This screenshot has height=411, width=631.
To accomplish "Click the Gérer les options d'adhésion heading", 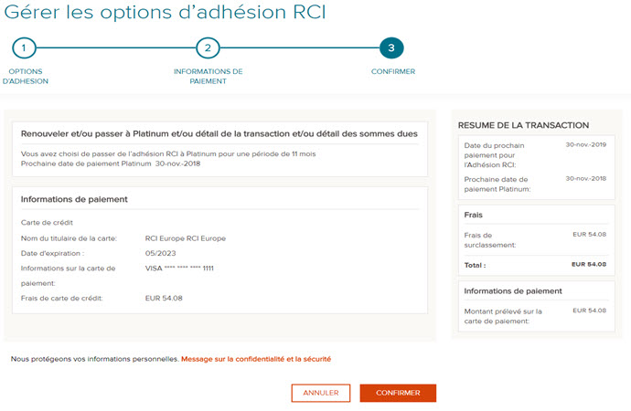I will (163, 13).
